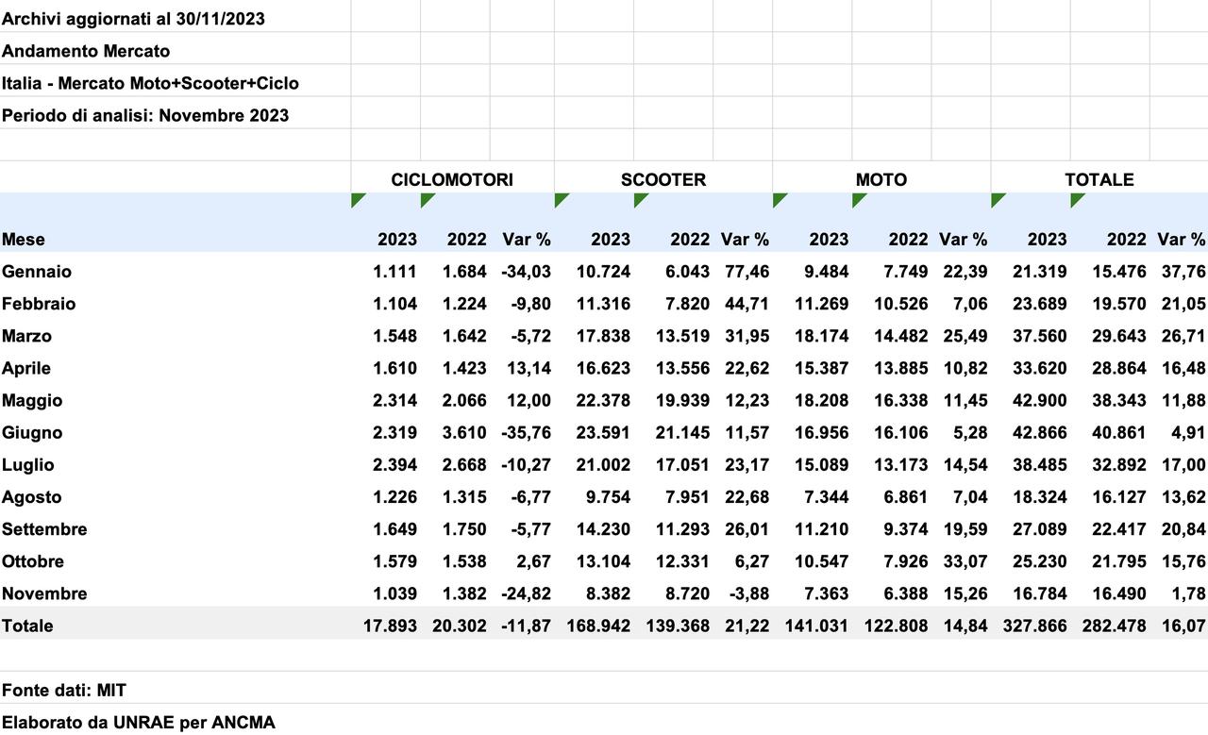The image size is (1208, 735).
Task: Click the 'Archivi aggiornati al 30/11/2023' cell
Action: (133, 19)
